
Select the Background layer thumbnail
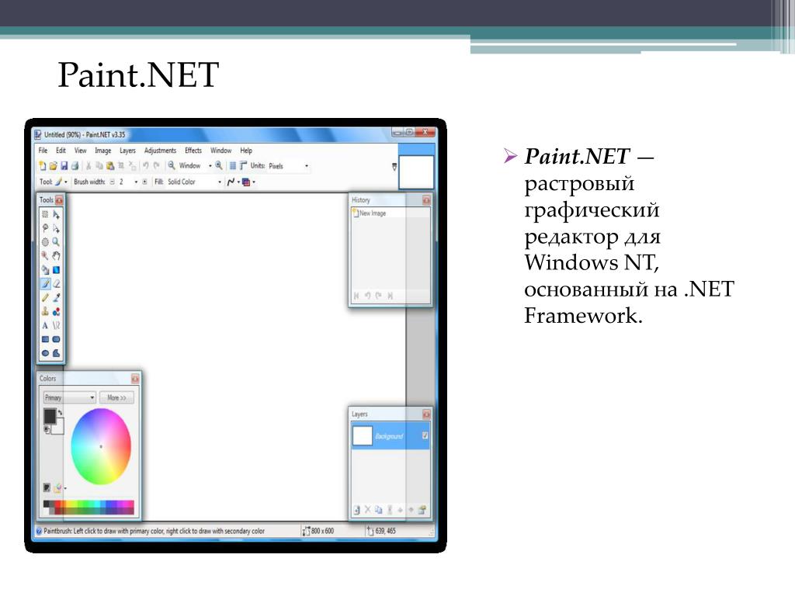tap(362, 436)
